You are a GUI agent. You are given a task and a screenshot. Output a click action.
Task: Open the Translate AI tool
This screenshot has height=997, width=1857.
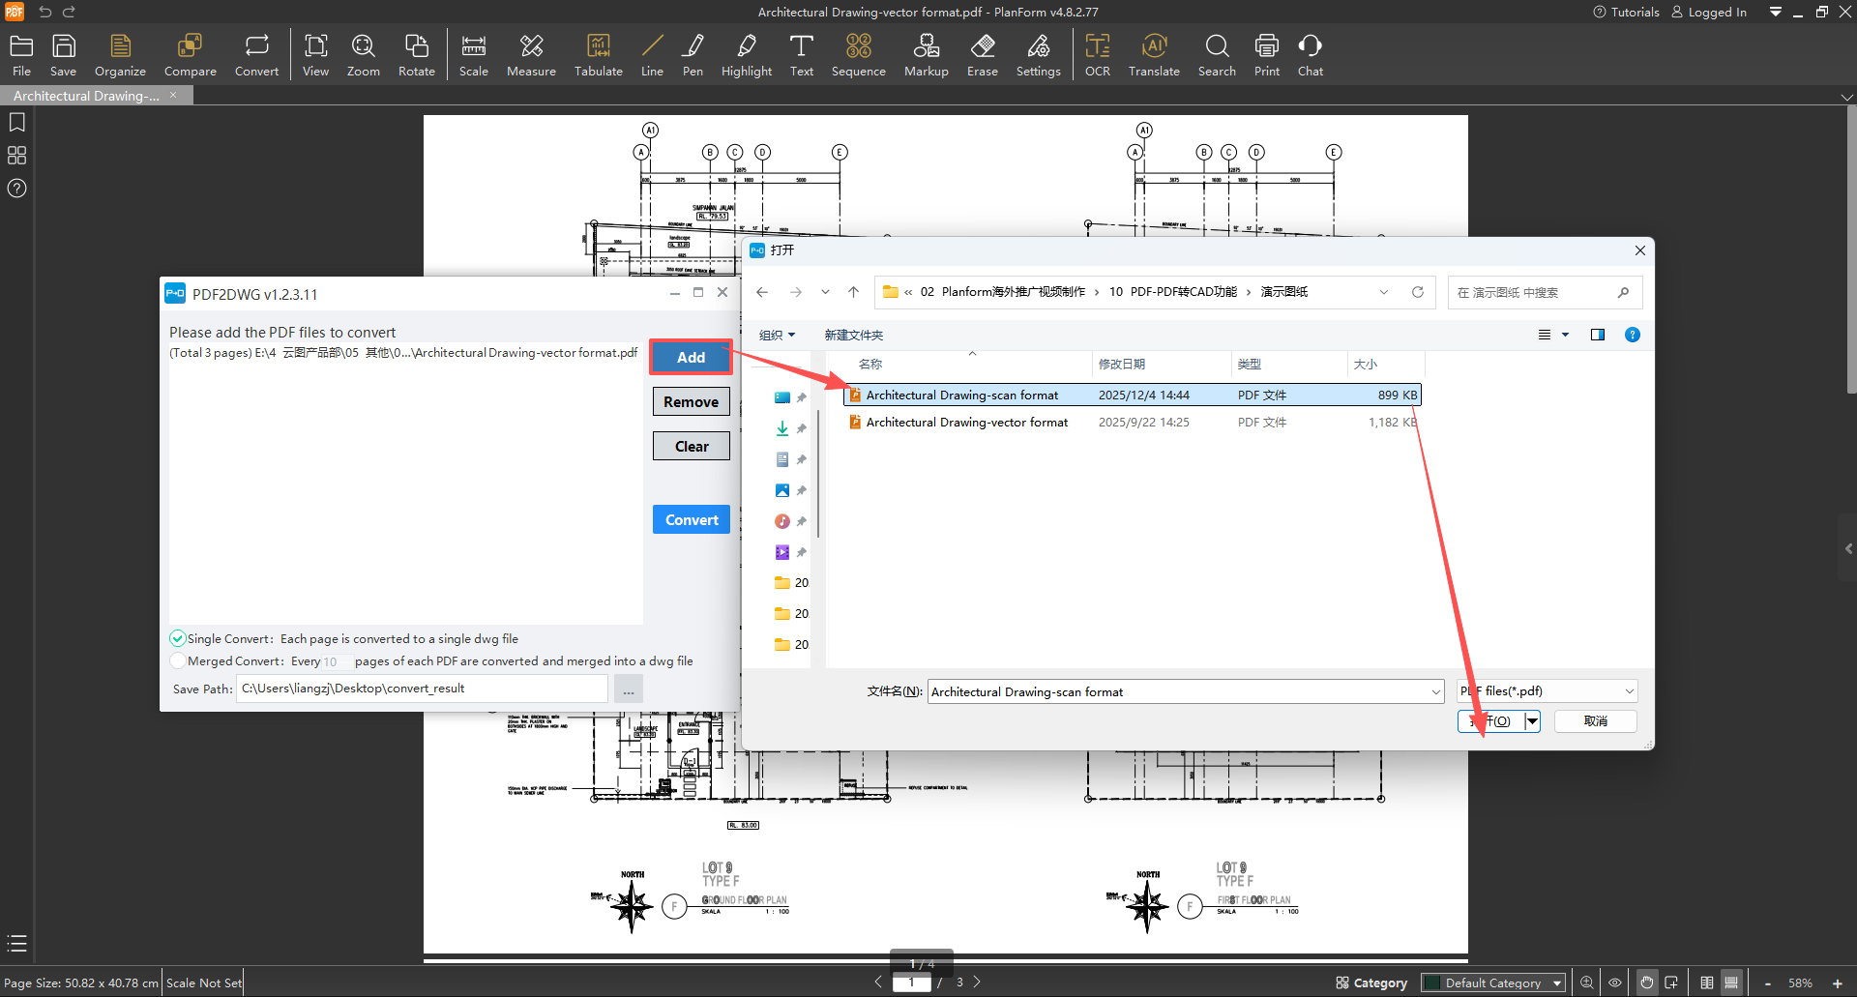tap(1153, 55)
